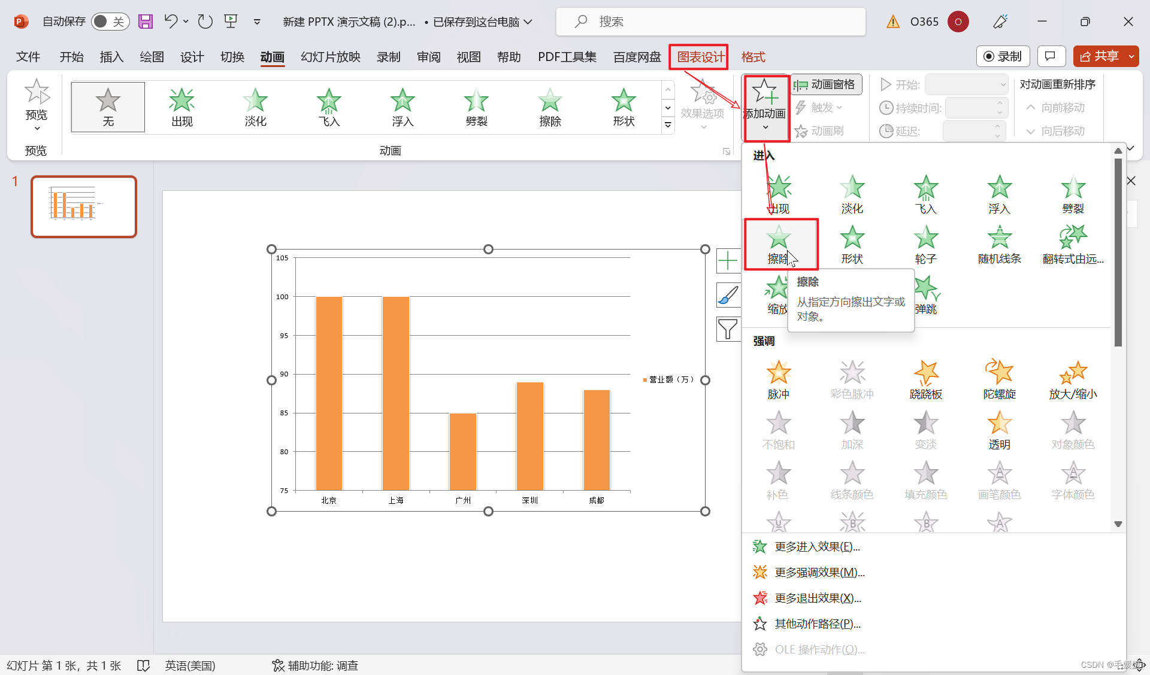Click the chart elements plus button
This screenshot has height=675, width=1150.
[728, 261]
